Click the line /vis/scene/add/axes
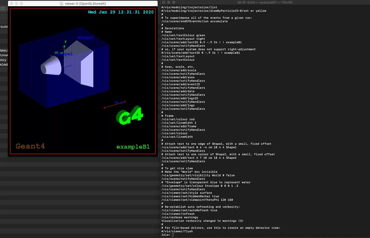The width and height of the screenshot is (370, 238). pyautogui.click(x=178, y=77)
